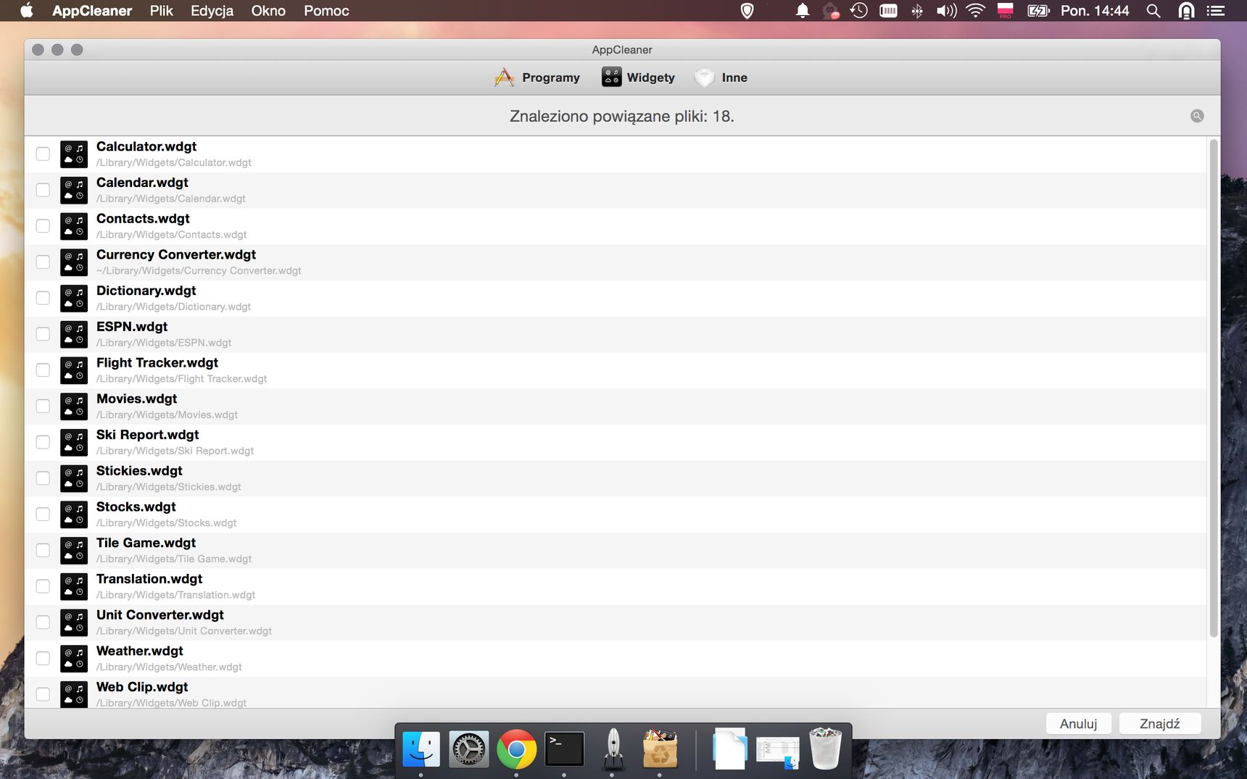Click the ESPN.wdgt widget icon
Screen dimensions: 1247x779
[74, 334]
